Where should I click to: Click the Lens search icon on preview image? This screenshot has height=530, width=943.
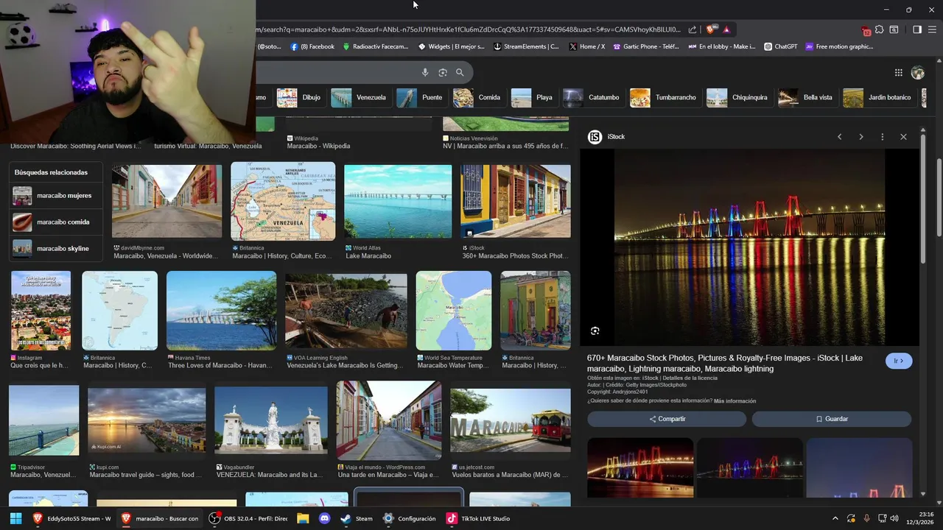pos(595,331)
